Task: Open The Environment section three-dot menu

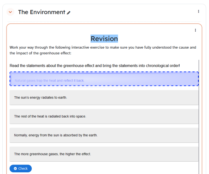Action: (x=198, y=11)
